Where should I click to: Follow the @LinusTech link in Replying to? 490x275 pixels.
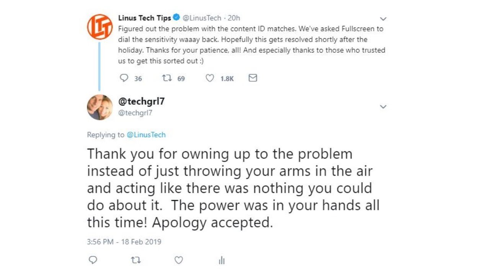pos(146,135)
